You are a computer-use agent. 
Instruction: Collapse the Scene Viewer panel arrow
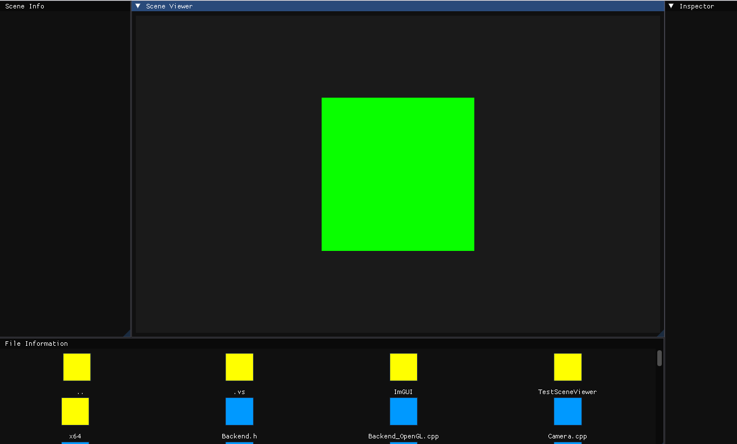click(x=138, y=6)
